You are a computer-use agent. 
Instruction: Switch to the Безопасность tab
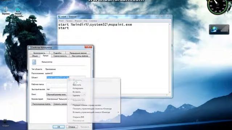click(x=39, y=53)
